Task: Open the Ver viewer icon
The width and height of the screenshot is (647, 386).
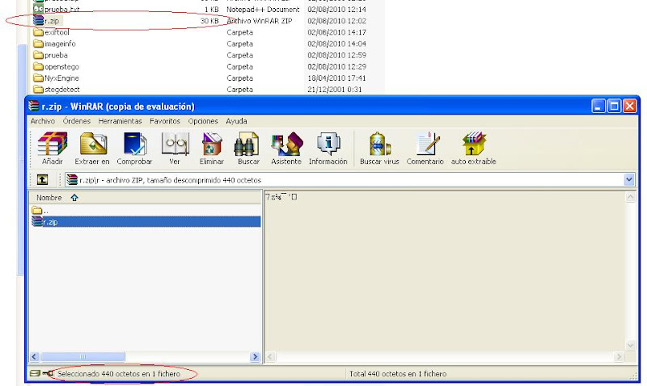Action: point(175,144)
